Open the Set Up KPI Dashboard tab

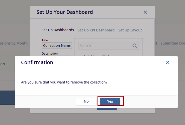(96, 30)
